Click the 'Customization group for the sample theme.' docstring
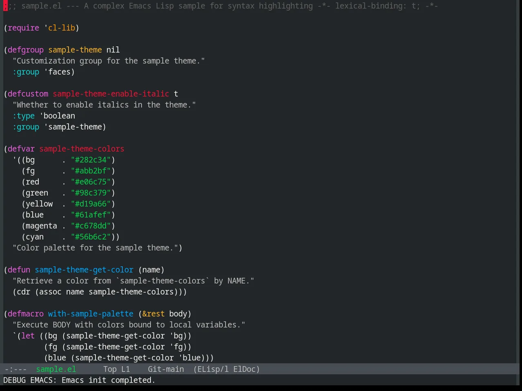The width and height of the screenshot is (522, 391). pyautogui.click(x=109, y=61)
